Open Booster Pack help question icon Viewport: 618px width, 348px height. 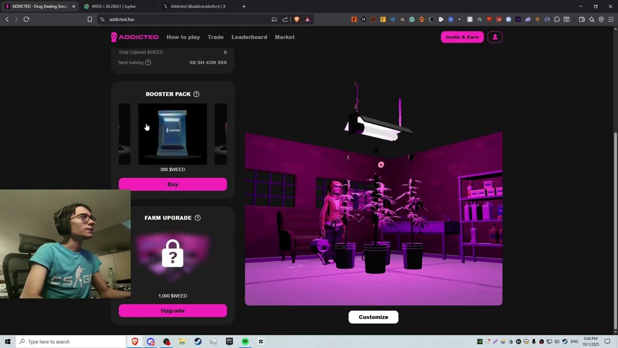[x=196, y=94]
